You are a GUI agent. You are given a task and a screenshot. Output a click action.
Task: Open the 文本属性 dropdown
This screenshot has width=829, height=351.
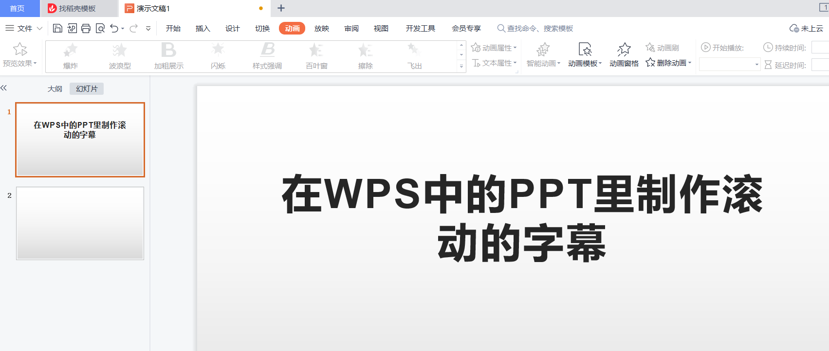[494, 63]
